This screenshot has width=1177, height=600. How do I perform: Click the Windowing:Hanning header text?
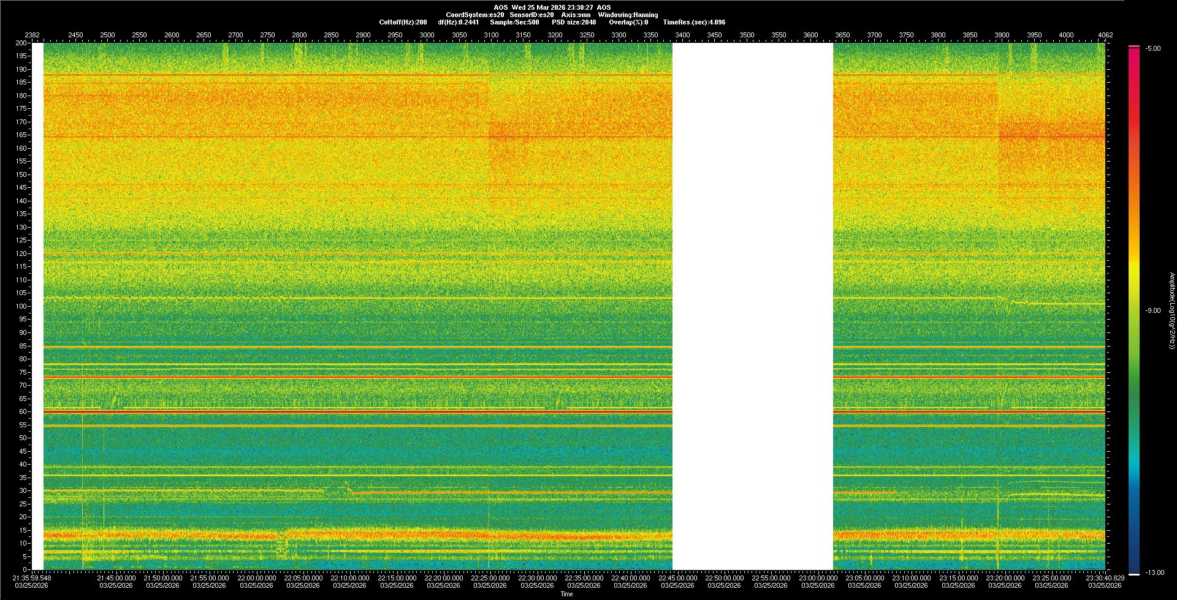(x=628, y=15)
